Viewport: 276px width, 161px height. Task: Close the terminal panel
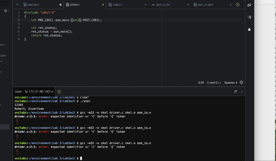coord(242,92)
